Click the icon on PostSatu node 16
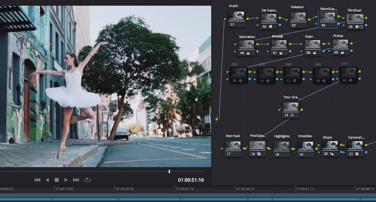Viewport: 376px width, 202px height. tap(260, 154)
